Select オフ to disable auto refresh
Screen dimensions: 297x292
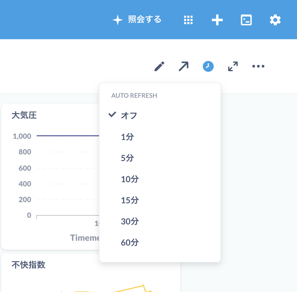(x=129, y=115)
